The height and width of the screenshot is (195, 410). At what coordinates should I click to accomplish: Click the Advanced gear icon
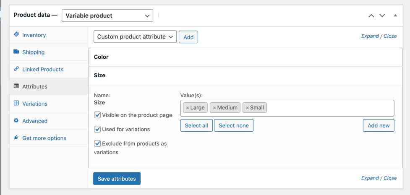16,120
